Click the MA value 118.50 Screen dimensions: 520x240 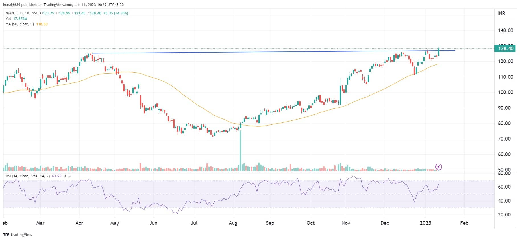pyautogui.click(x=42, y=24)
